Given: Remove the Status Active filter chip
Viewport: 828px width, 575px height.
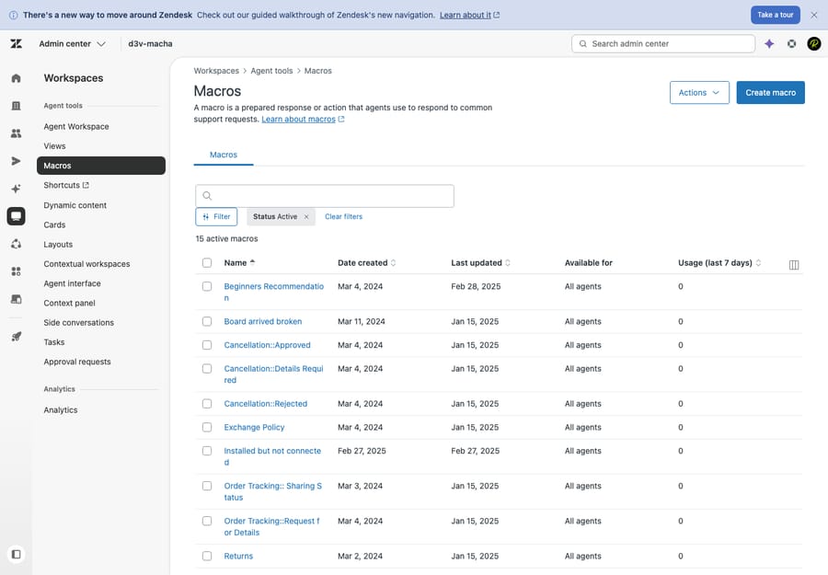Looking at the screenshot, I should tap(306, 217).
